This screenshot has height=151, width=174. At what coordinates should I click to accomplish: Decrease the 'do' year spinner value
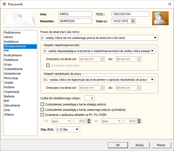(139, 122)
